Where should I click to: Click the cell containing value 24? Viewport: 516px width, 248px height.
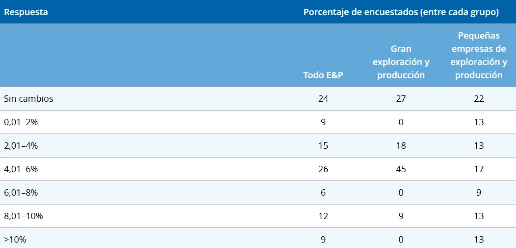(x=323, y=98)
